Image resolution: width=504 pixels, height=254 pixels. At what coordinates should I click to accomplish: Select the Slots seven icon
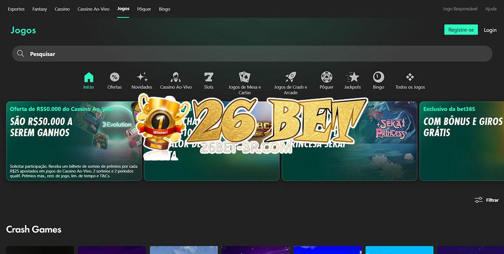pyautogui.click(x=209, y=77)
